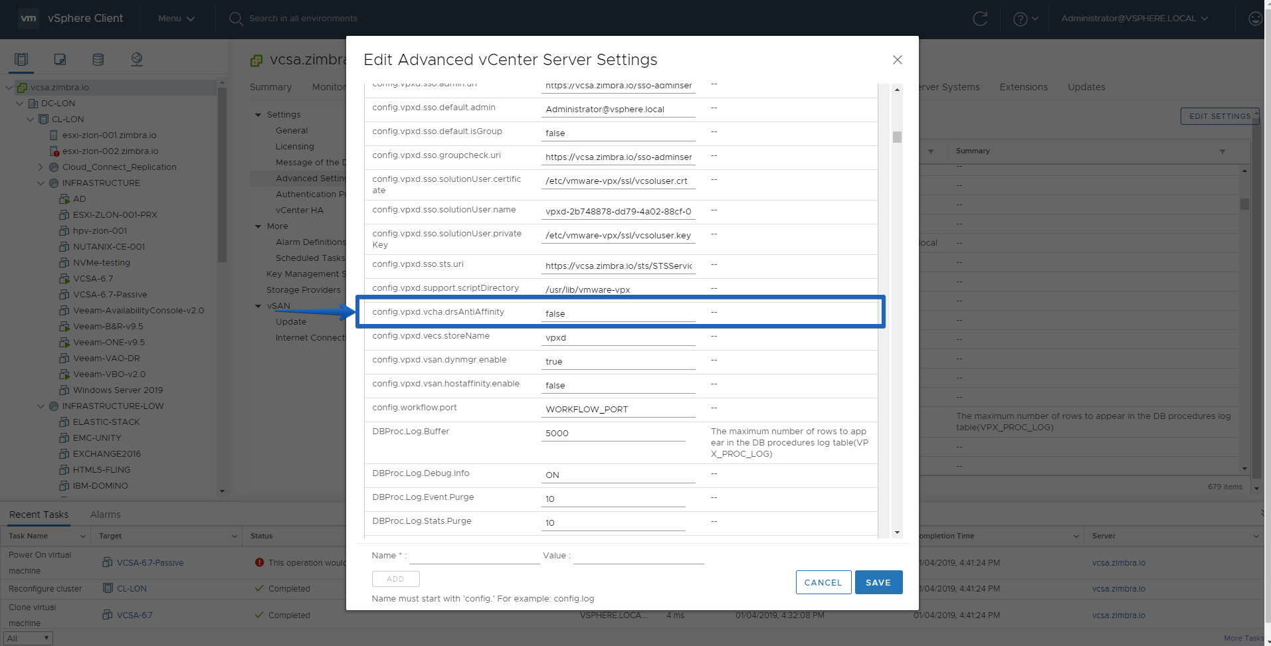1271x646 pixels.
Task: Open General under Settings
Action: [292, 131]
